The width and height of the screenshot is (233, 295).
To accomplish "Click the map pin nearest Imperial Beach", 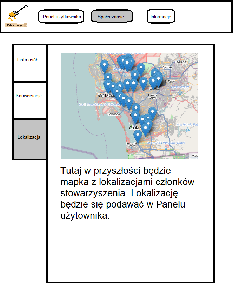I will [138, 135].
